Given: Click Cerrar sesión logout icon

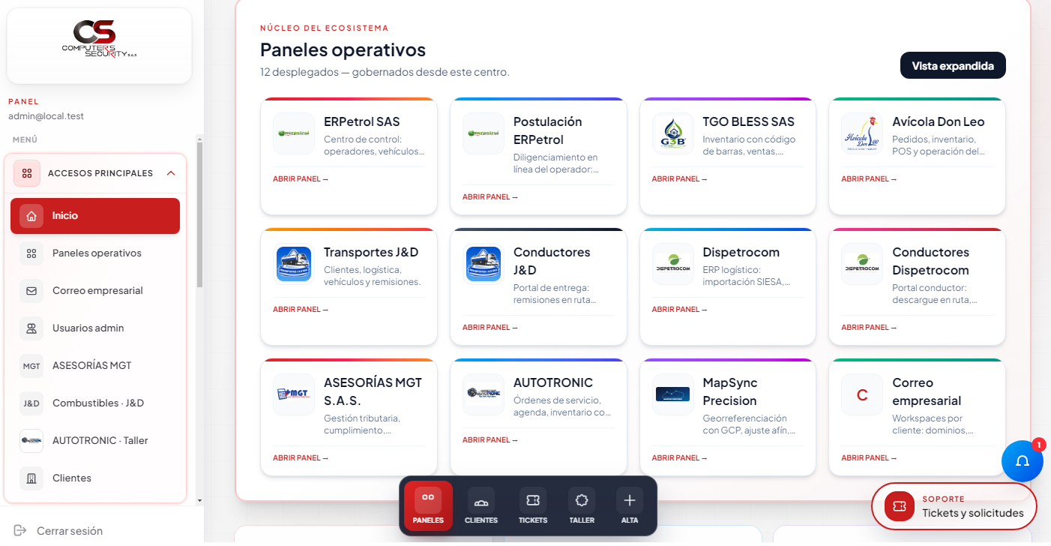Looking at the screenshot, I should [x=20, y=531].
